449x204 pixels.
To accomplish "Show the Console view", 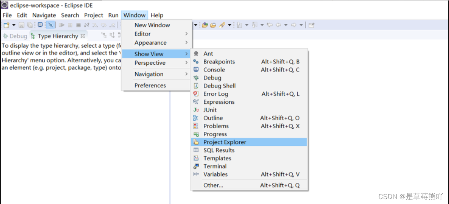I will point(249,70).
